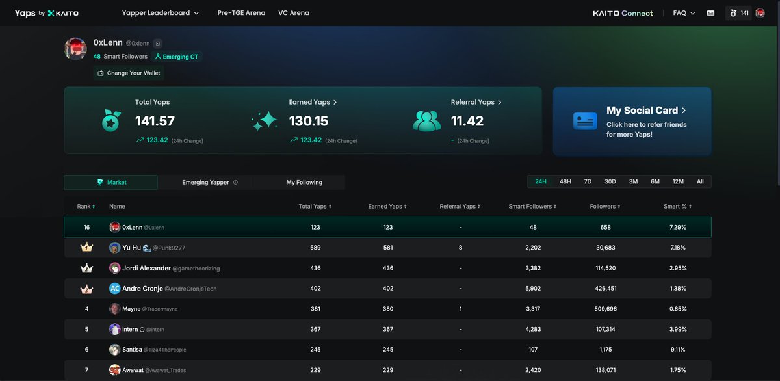This screenshot has width=780, height=381.
Task: Click Santisa @Tiza4ThePeople name
Action: click(x=154, y=350)
